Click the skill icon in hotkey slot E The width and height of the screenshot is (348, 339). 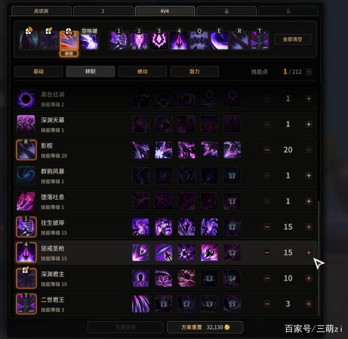point(219,40)
